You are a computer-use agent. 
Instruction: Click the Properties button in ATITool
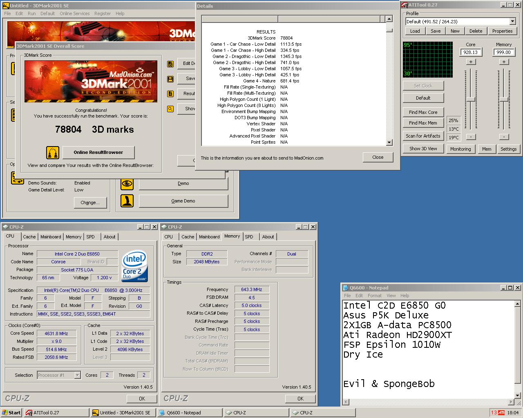pos(502,31)
